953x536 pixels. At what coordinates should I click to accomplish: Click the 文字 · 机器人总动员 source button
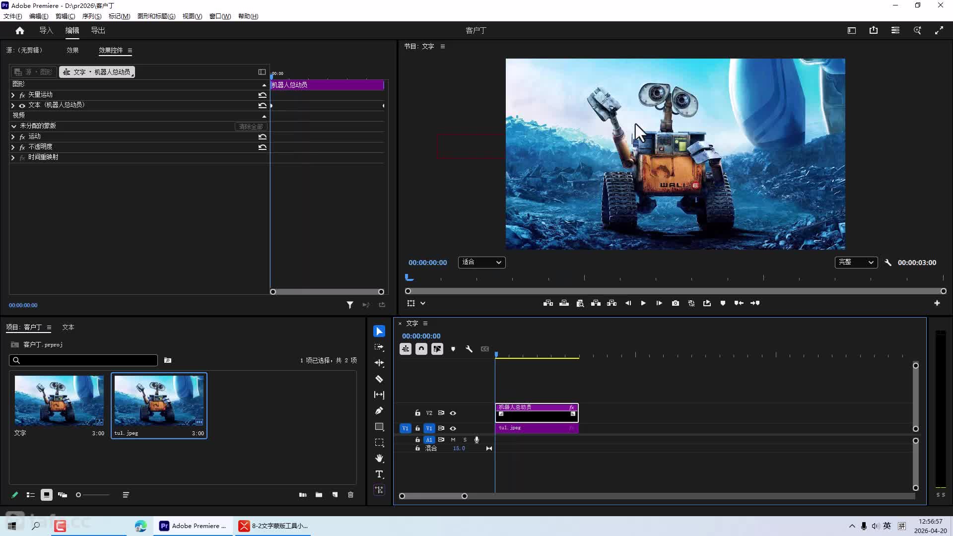(97, 72)
